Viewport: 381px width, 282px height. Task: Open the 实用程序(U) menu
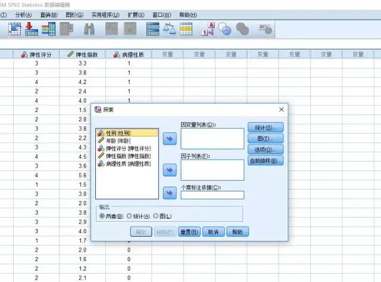[105, 15]
